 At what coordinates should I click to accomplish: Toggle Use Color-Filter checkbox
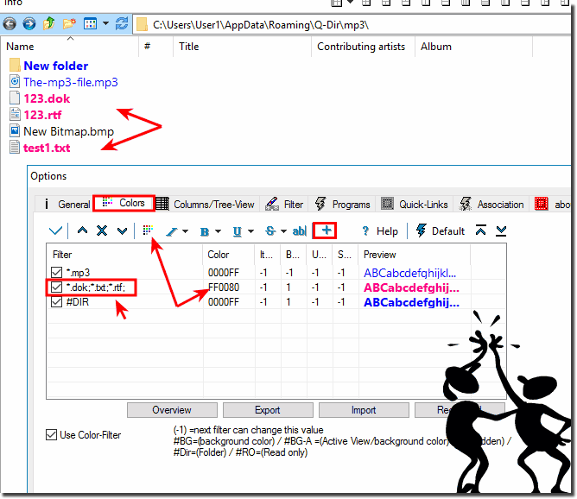[x=51, y=434]
